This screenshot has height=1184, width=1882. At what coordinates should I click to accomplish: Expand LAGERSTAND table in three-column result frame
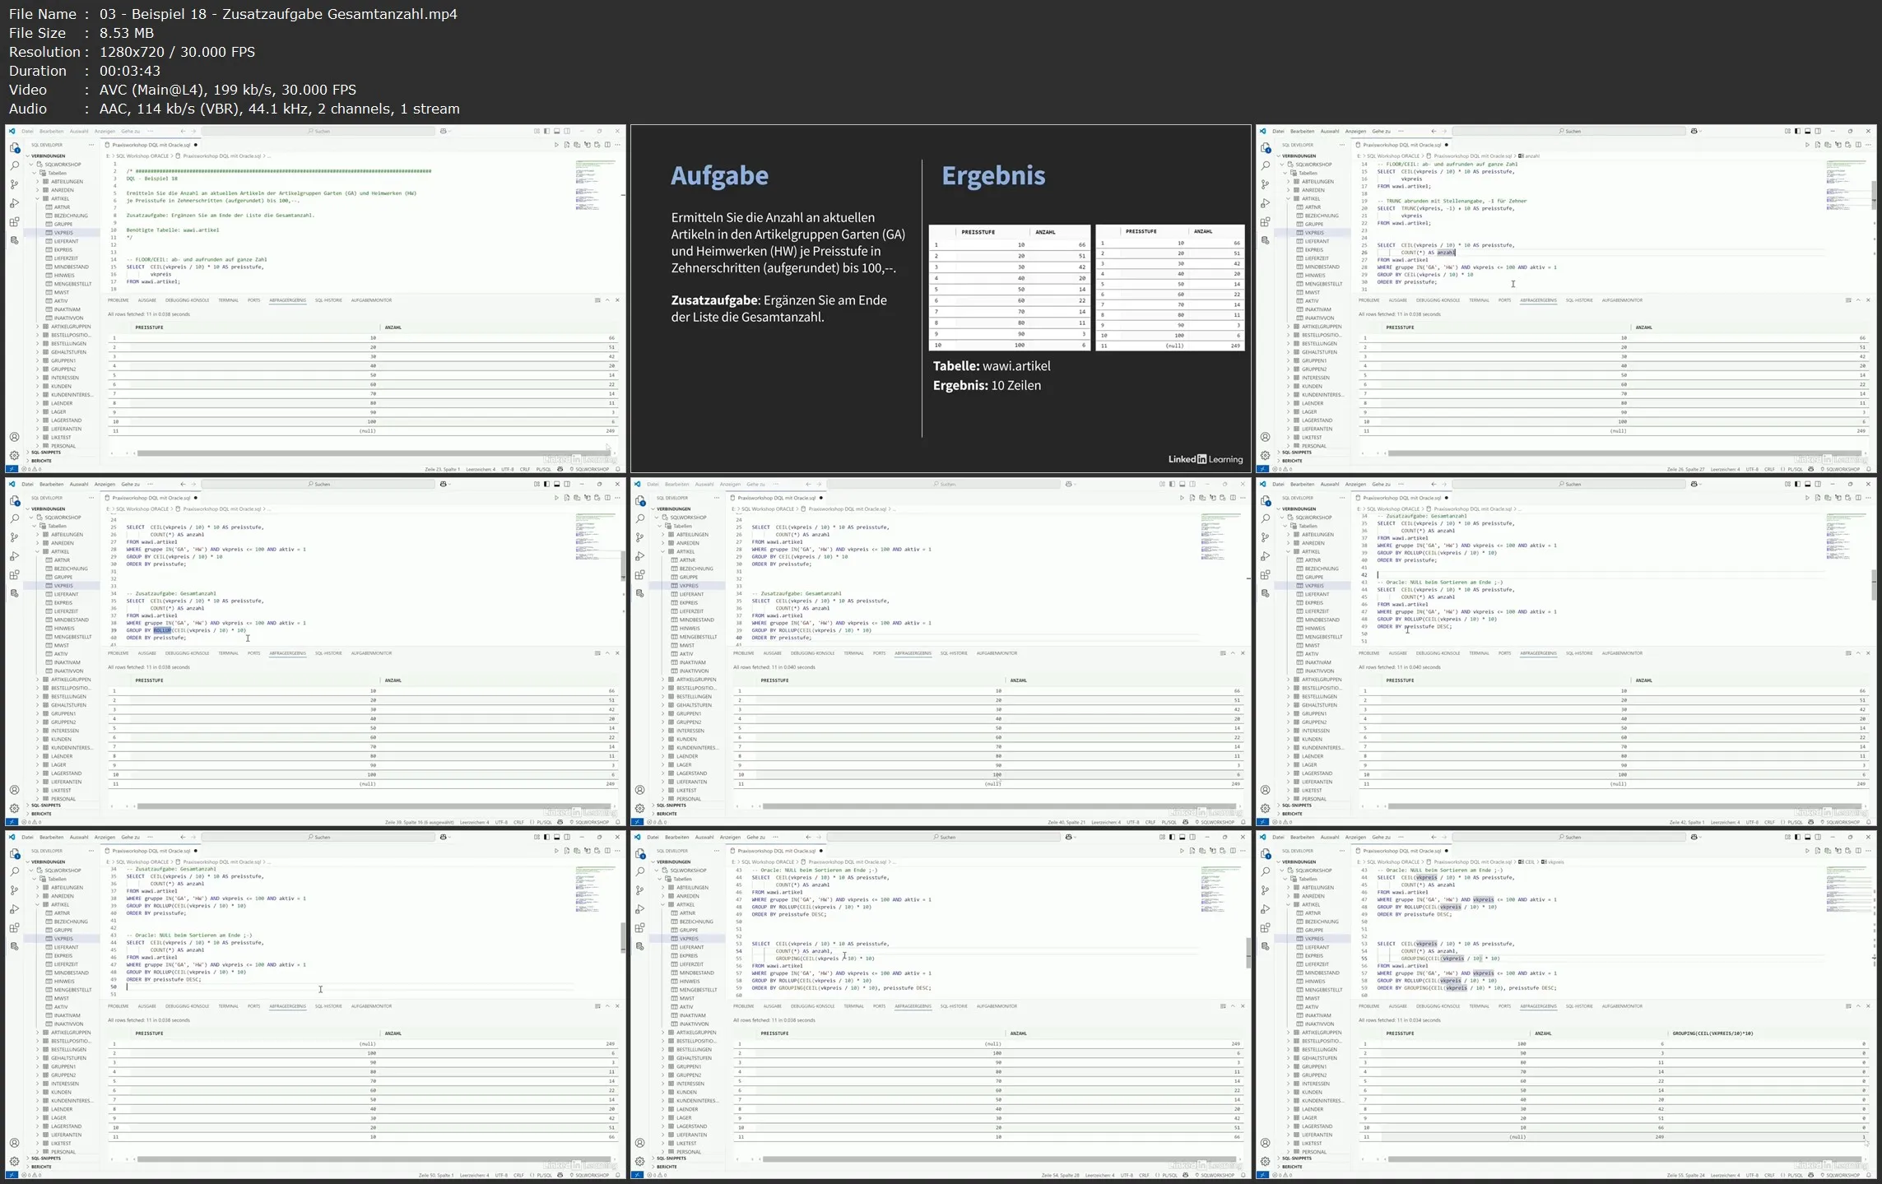click(1289, 1126)
